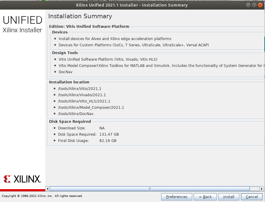This screenshot has height=202, width=265.
Task: Click the DocNav design tool entry
Action: point(65,72)
